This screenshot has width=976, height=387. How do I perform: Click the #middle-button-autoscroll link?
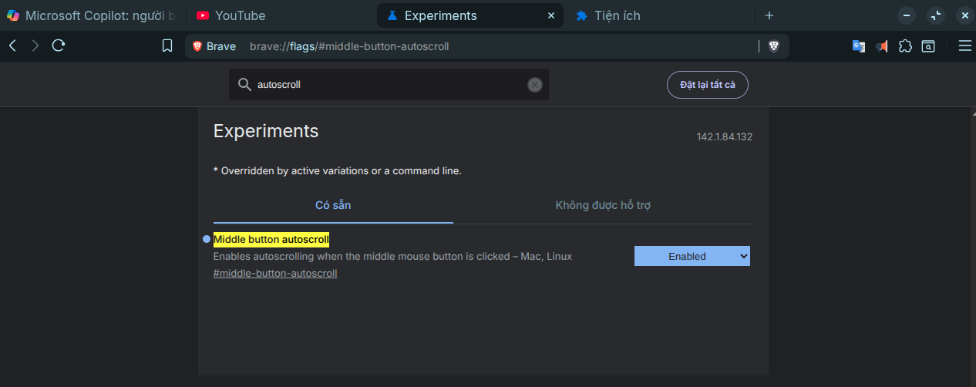click(x=275, y=273)
